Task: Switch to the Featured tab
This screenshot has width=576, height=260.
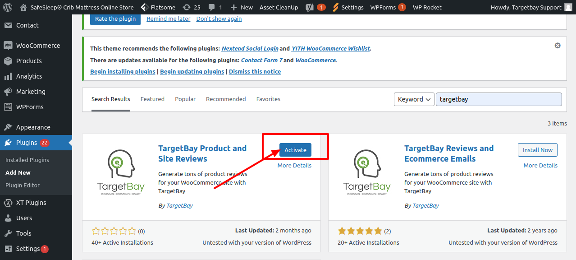Action: pos(152,99)
